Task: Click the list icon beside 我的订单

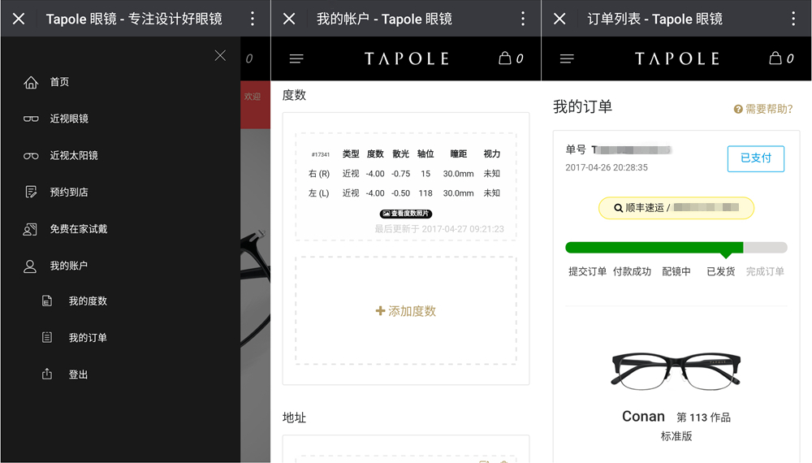Action: pyautogui.click(x=46, y=338)
